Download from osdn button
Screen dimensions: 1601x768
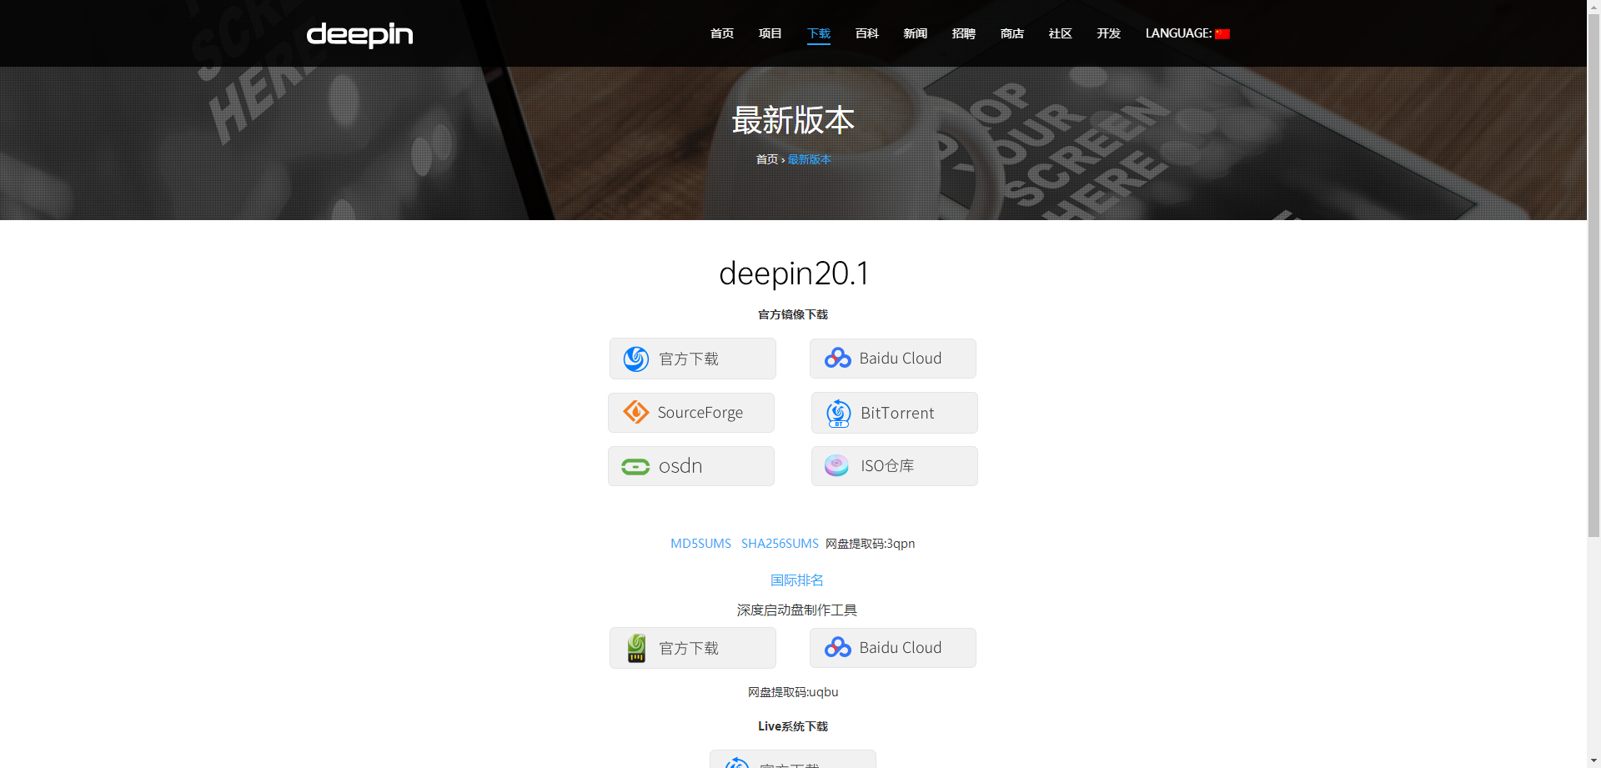coord(691,466)
